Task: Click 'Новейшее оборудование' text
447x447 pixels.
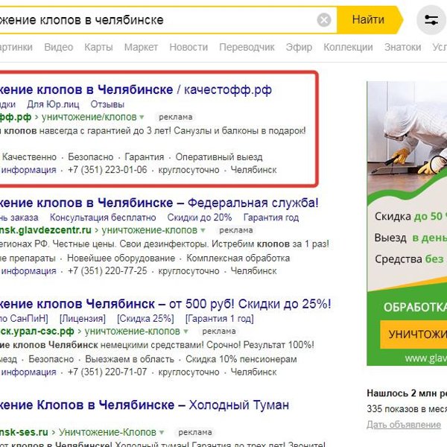Action: click(x=121, y=259)
